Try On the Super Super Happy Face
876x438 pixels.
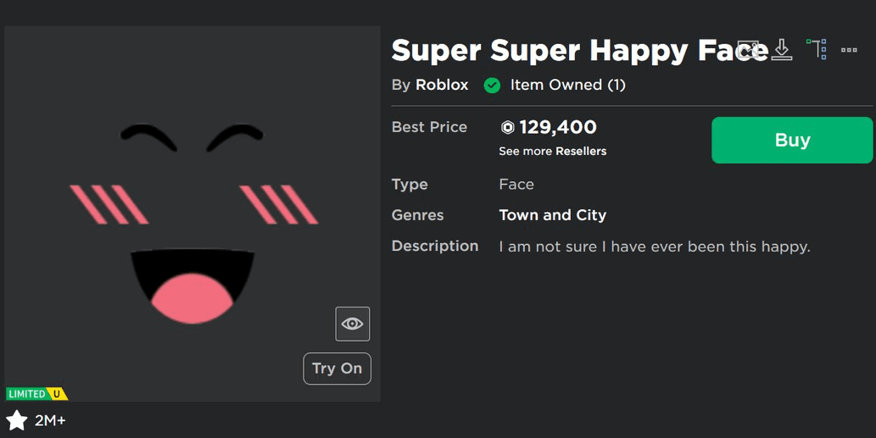click(337, 369)
